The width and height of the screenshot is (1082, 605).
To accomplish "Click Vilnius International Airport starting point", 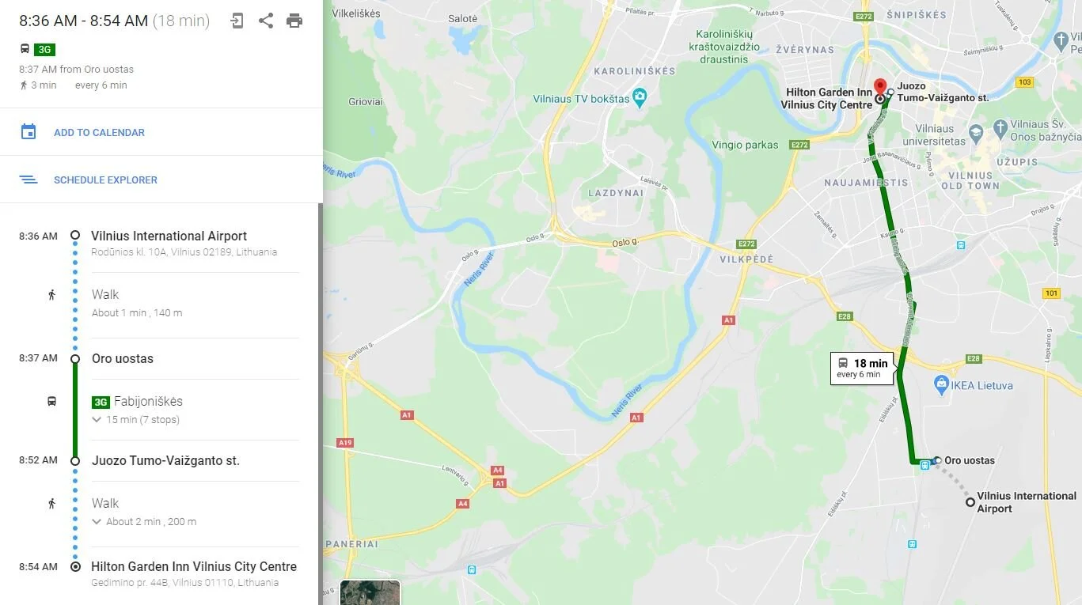I will (x=169, y=236).
